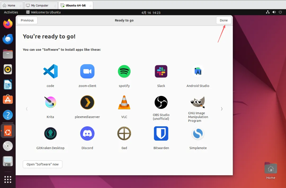The height and width of the screenshot is (188, 286).
Task: Open Ubuntu Software from the dock
Action: pos(8,100)
